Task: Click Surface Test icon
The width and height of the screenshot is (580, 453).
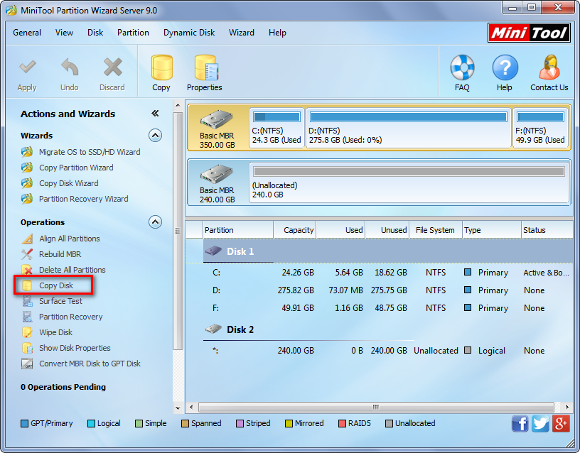Action: click(x=27, y=301)
